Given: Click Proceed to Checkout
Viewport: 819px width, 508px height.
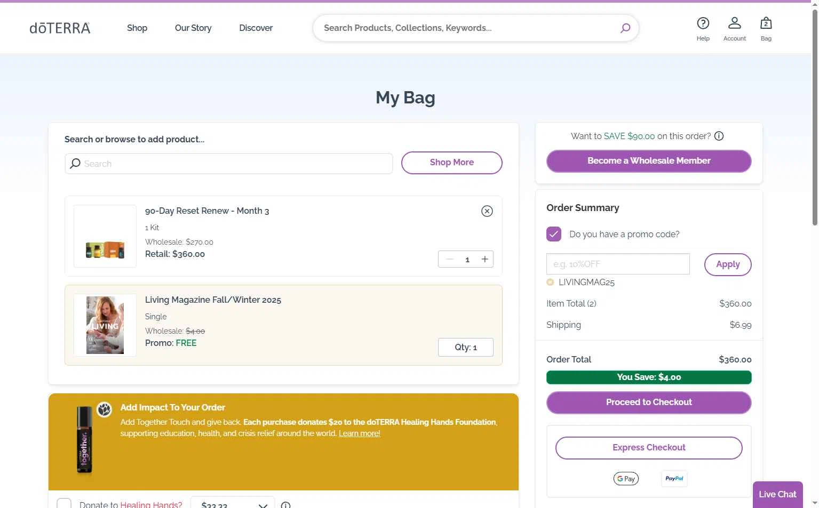Looking at the screenshot, I should (x=649, y=402).
